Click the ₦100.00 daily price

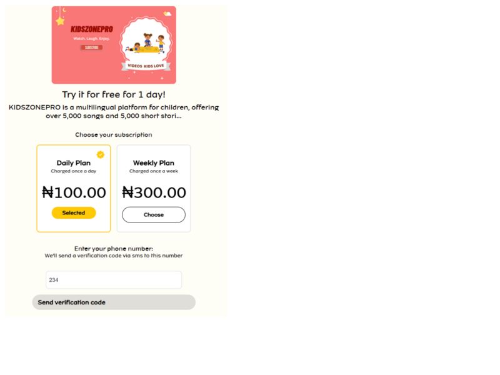(74, 192)
